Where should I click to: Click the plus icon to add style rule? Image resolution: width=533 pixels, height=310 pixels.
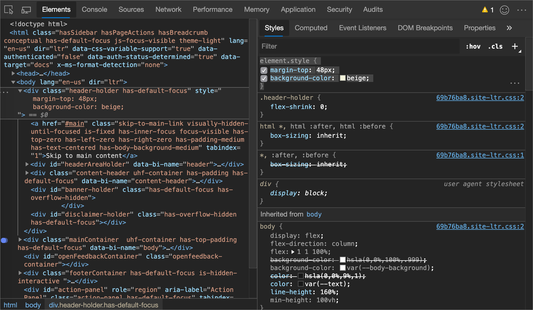point(515,46)
